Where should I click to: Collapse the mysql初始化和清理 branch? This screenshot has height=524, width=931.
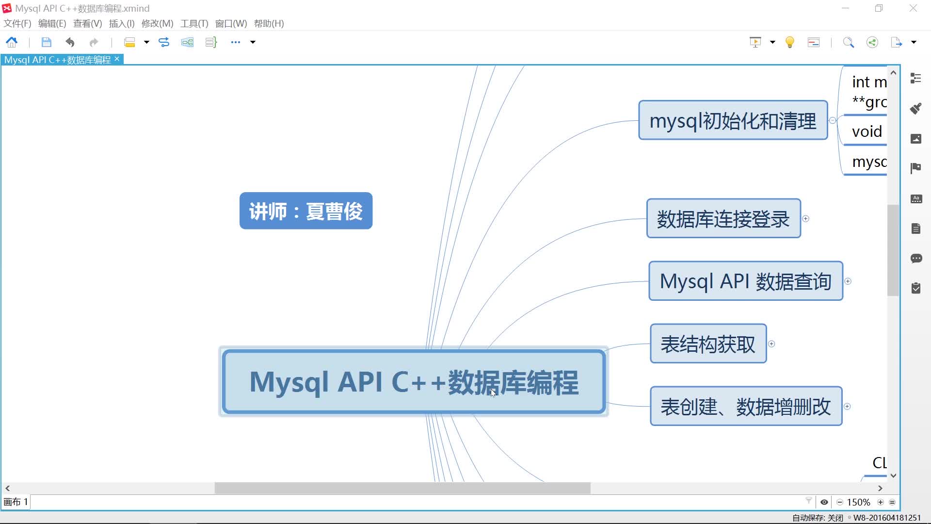pos(833,120)
